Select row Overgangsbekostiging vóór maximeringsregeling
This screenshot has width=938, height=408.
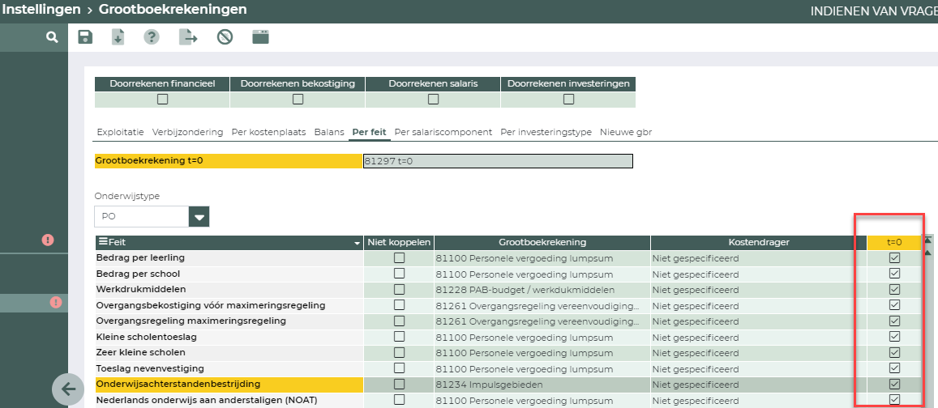click(229, 305)
